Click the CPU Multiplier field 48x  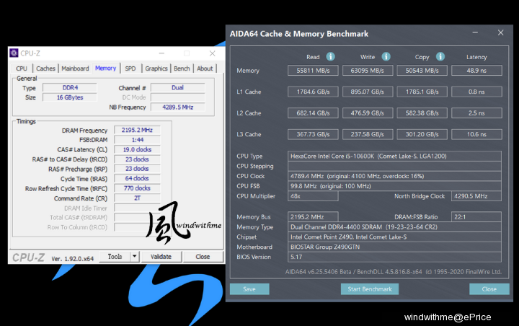[313, 195]
